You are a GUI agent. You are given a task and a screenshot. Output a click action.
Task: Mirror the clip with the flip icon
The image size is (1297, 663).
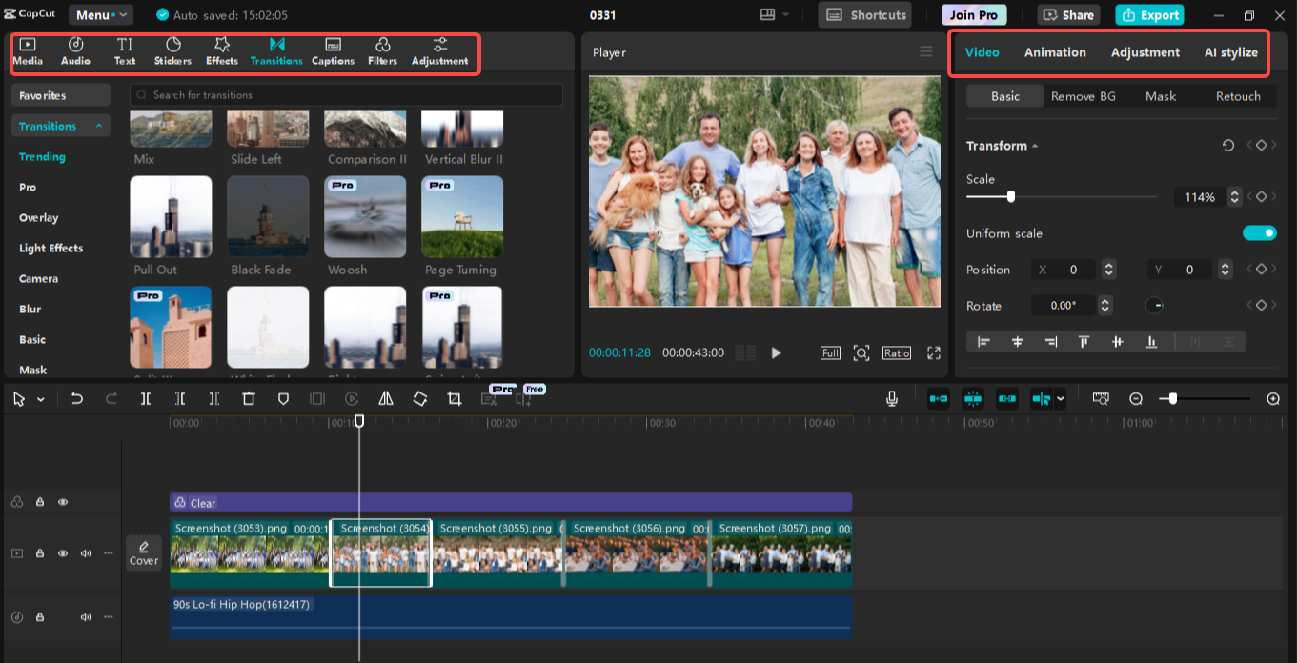coord(386,399)
